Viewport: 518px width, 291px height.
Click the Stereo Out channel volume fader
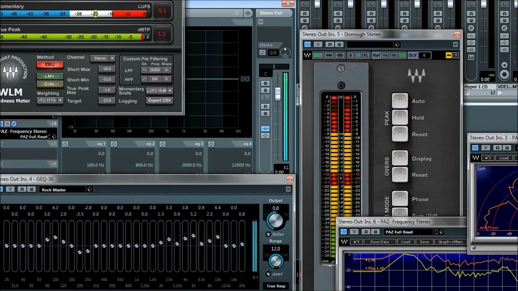click(x=278, y=93)
